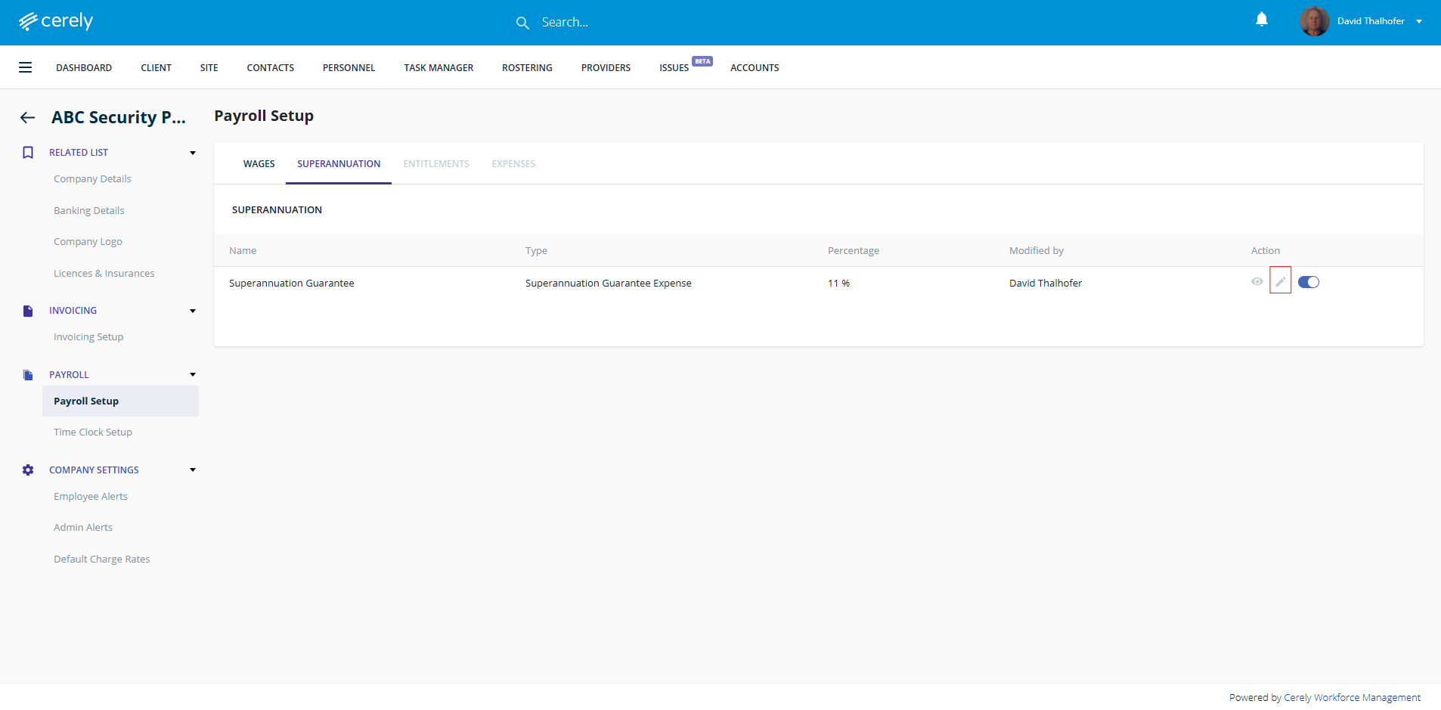The height and width of the screenshot is (710, 1441).
Task: Click the Cerely logo
Action: pos(56,21)
